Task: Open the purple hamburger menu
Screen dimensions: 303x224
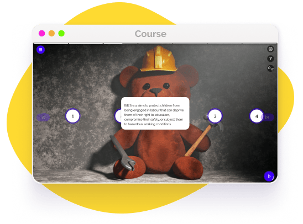Action: [x=40, y=50]
